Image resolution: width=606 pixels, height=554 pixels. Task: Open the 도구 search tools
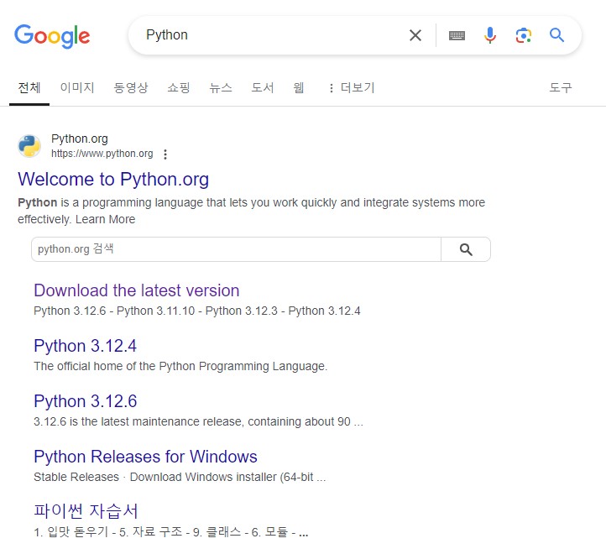tap(561, 88)
